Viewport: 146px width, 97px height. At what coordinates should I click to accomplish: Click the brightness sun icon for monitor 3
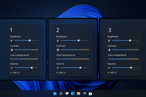pyautogui.click(x=109, y=41)
